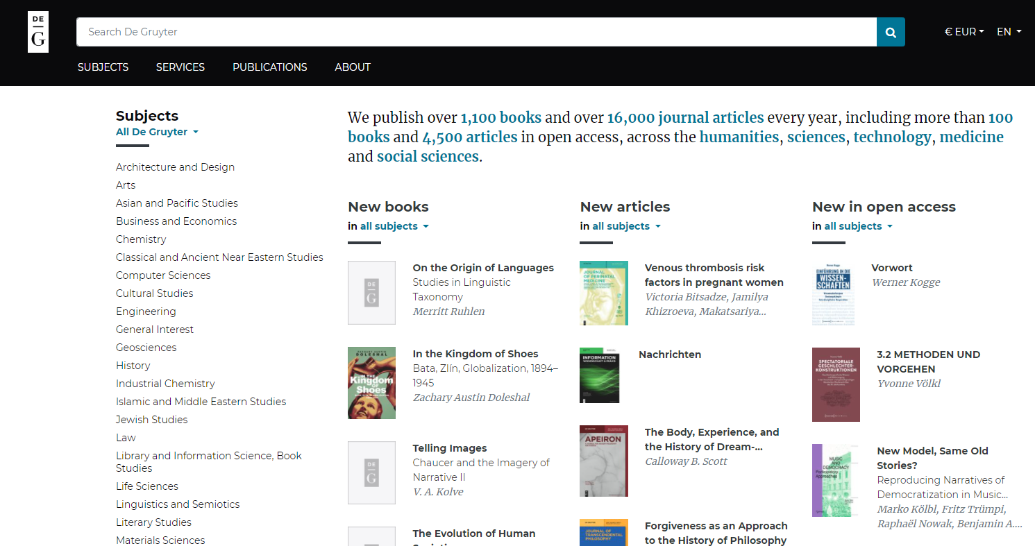Open the Vorwort open access title
This screenshot has width=1035, height=546.
pyautogui.click(x=892, y=268)
